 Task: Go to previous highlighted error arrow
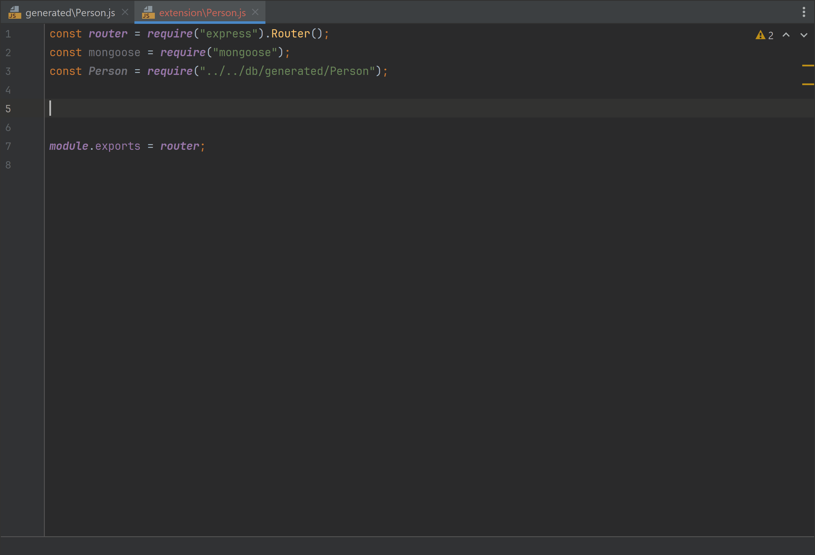click(x=786, y=35)
